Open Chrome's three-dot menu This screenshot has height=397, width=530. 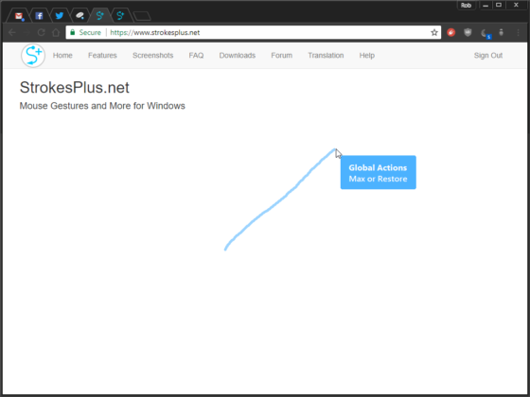click(518, 32)
